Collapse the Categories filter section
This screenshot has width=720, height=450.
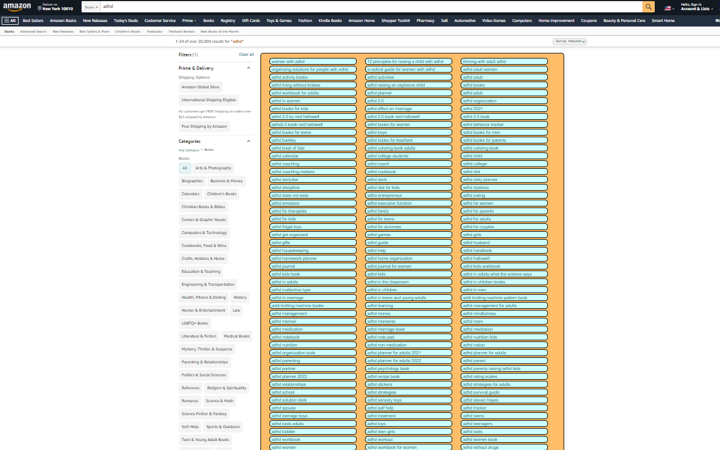pyautogui.click(x=249, y=141)
